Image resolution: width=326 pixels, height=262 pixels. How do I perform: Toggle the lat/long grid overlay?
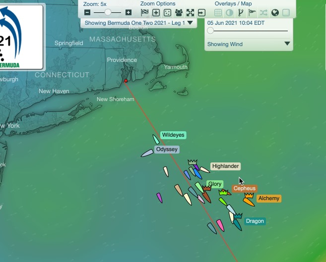pos(218,12)
